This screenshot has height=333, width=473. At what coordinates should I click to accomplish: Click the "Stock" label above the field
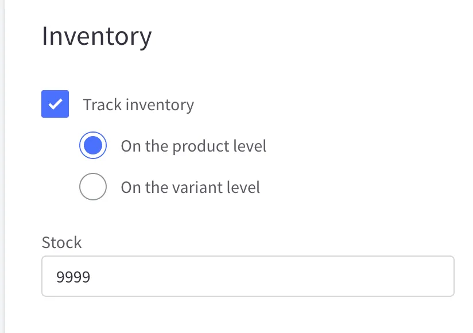[x=62, y=242]
